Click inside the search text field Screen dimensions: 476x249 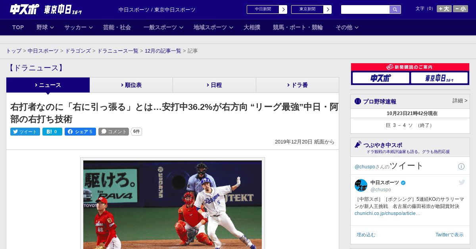coord(365,9)
